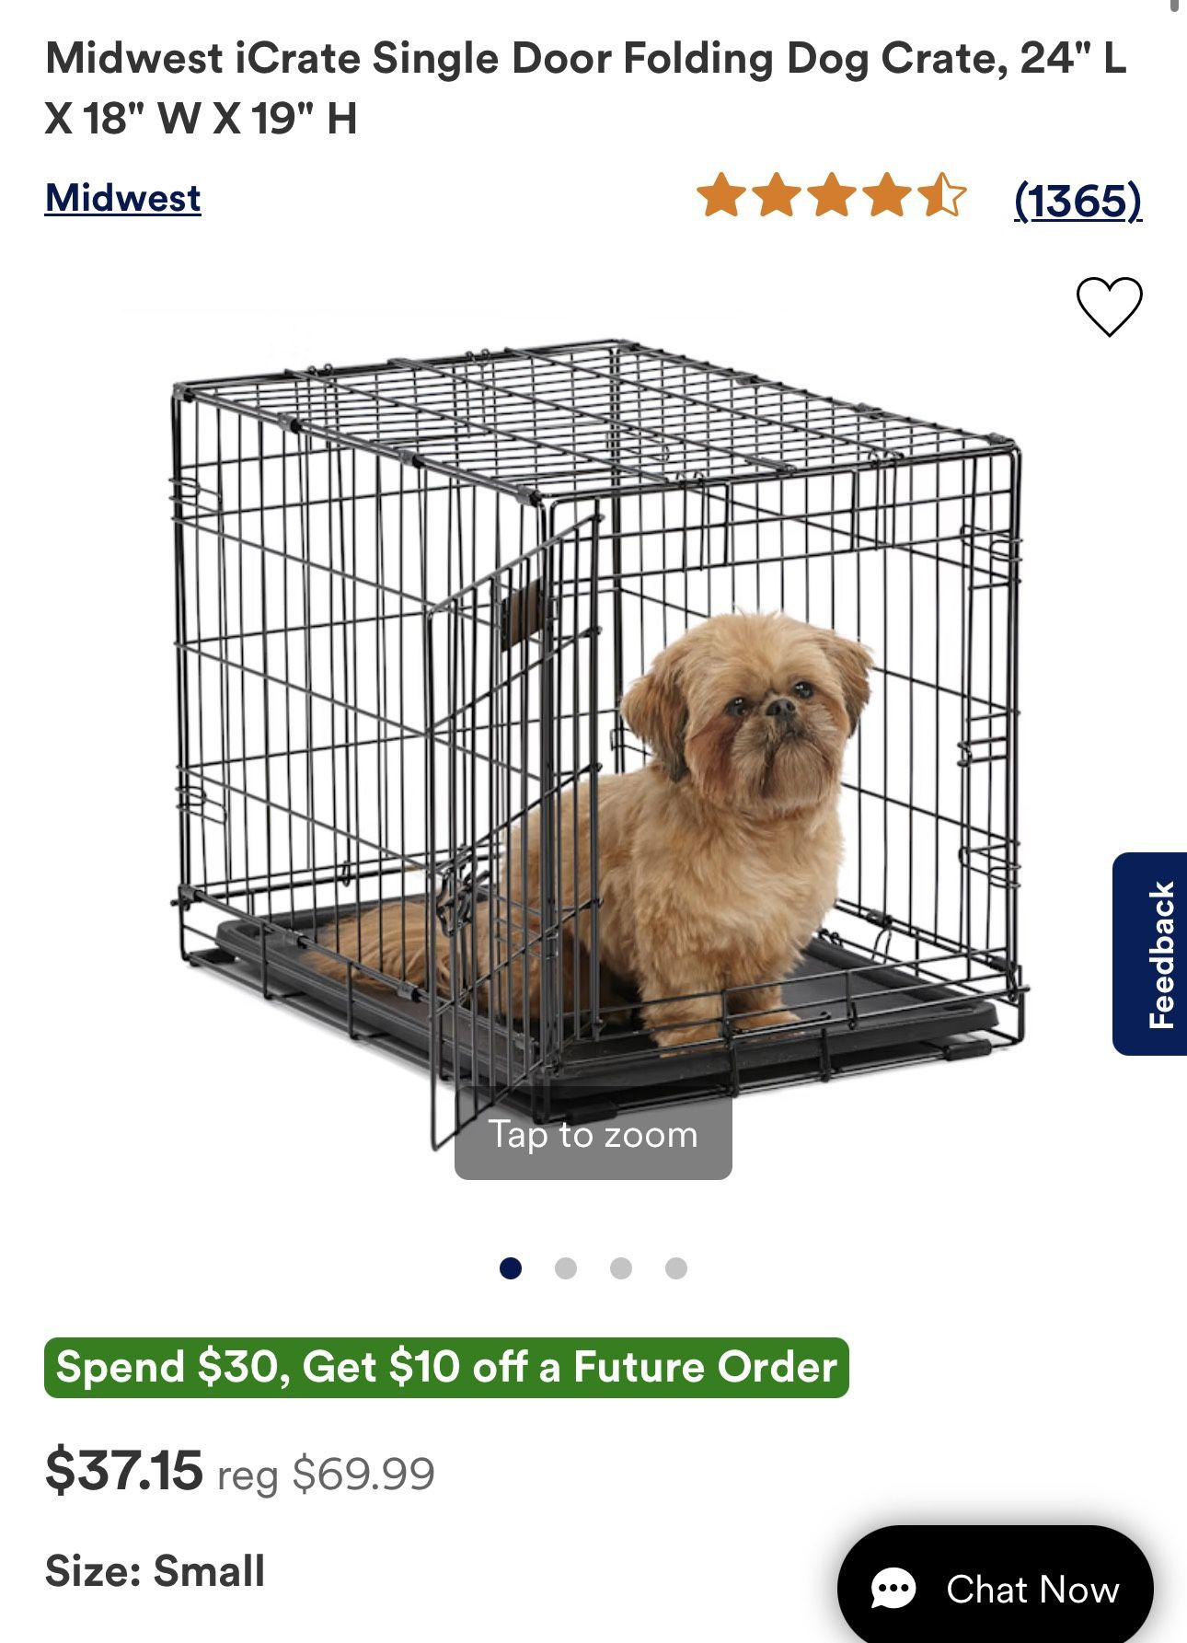This screenshot has width=1187, height=1643.
Task: Click the reg $69.99 price text
Action: coord(326,1475)
